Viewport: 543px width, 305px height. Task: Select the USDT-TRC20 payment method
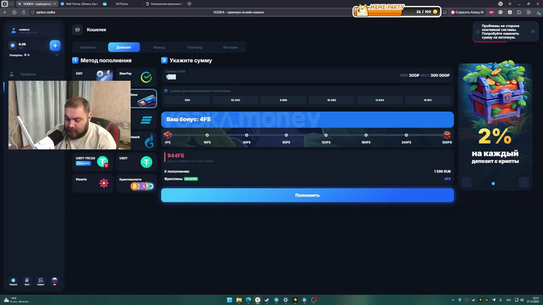click(x=92, y=161)
